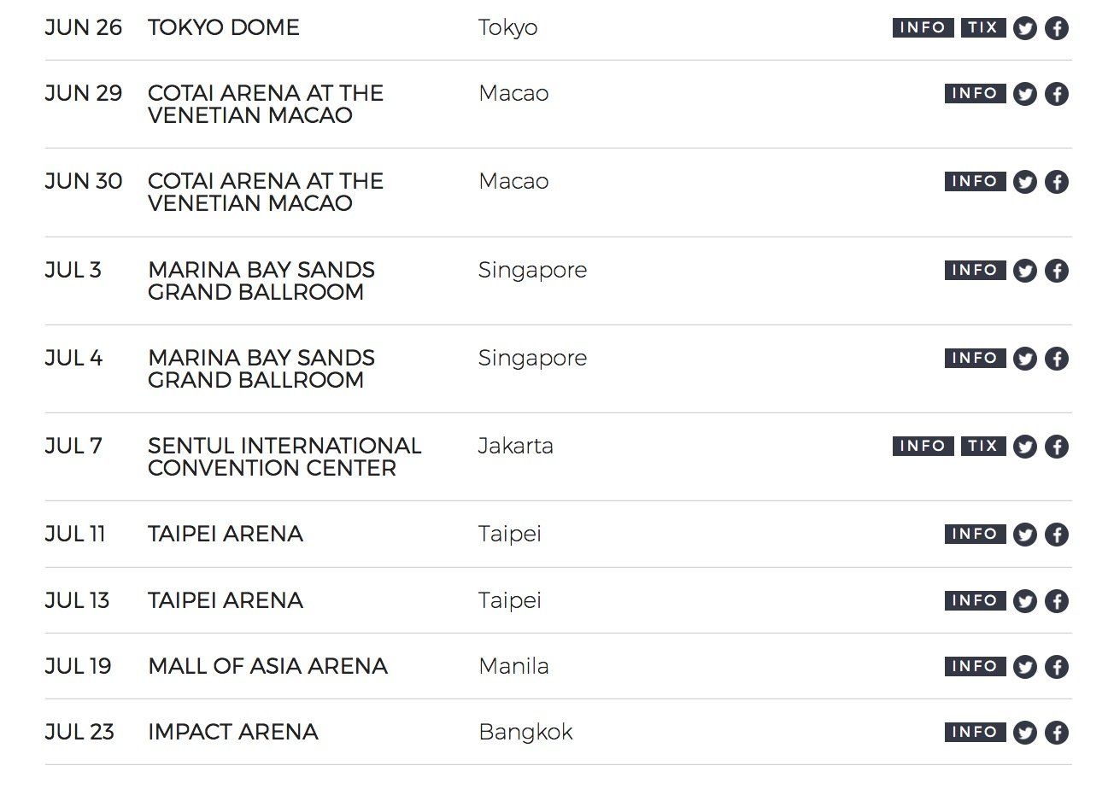
Task: Buy TIX for Tokyo Dome show
Action: click(982, 27)
